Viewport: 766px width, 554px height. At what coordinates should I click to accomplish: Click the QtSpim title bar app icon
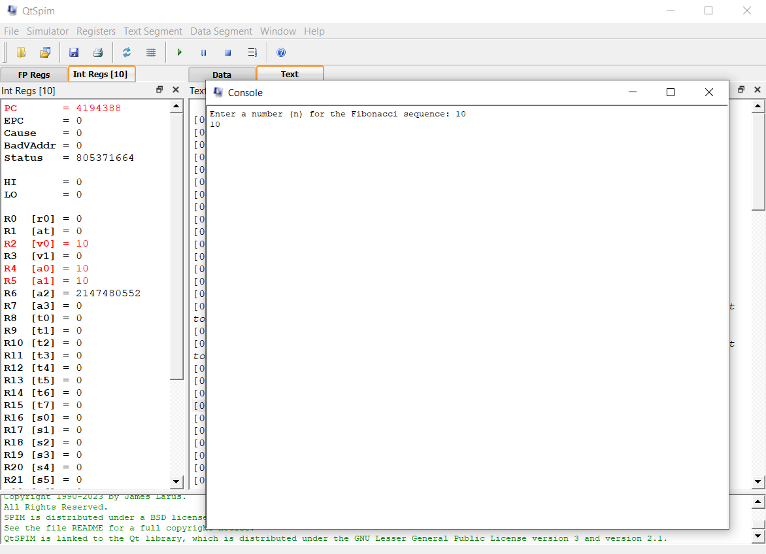pos(12,10)
